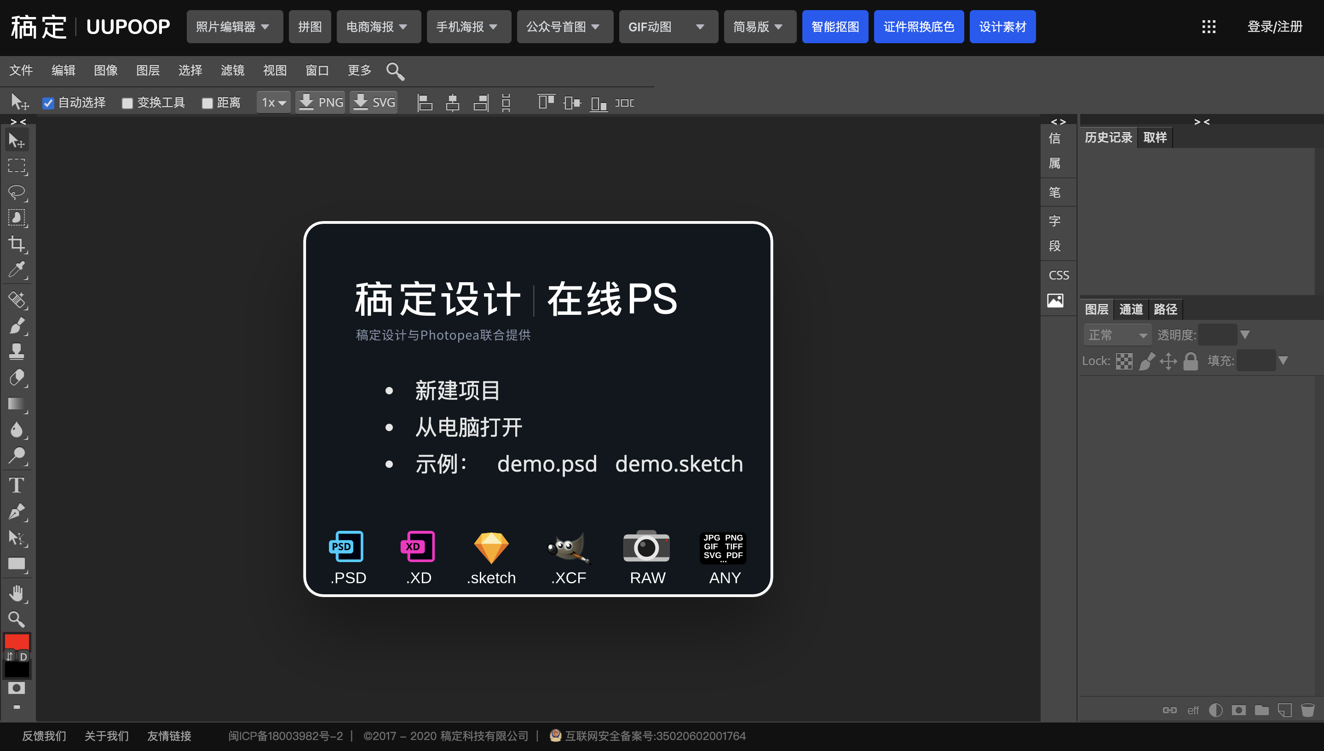Image resolution: width=1324 pixels, height=751 pixels.
Task: Switch to 路径 tab
Action: [1165, 309]
